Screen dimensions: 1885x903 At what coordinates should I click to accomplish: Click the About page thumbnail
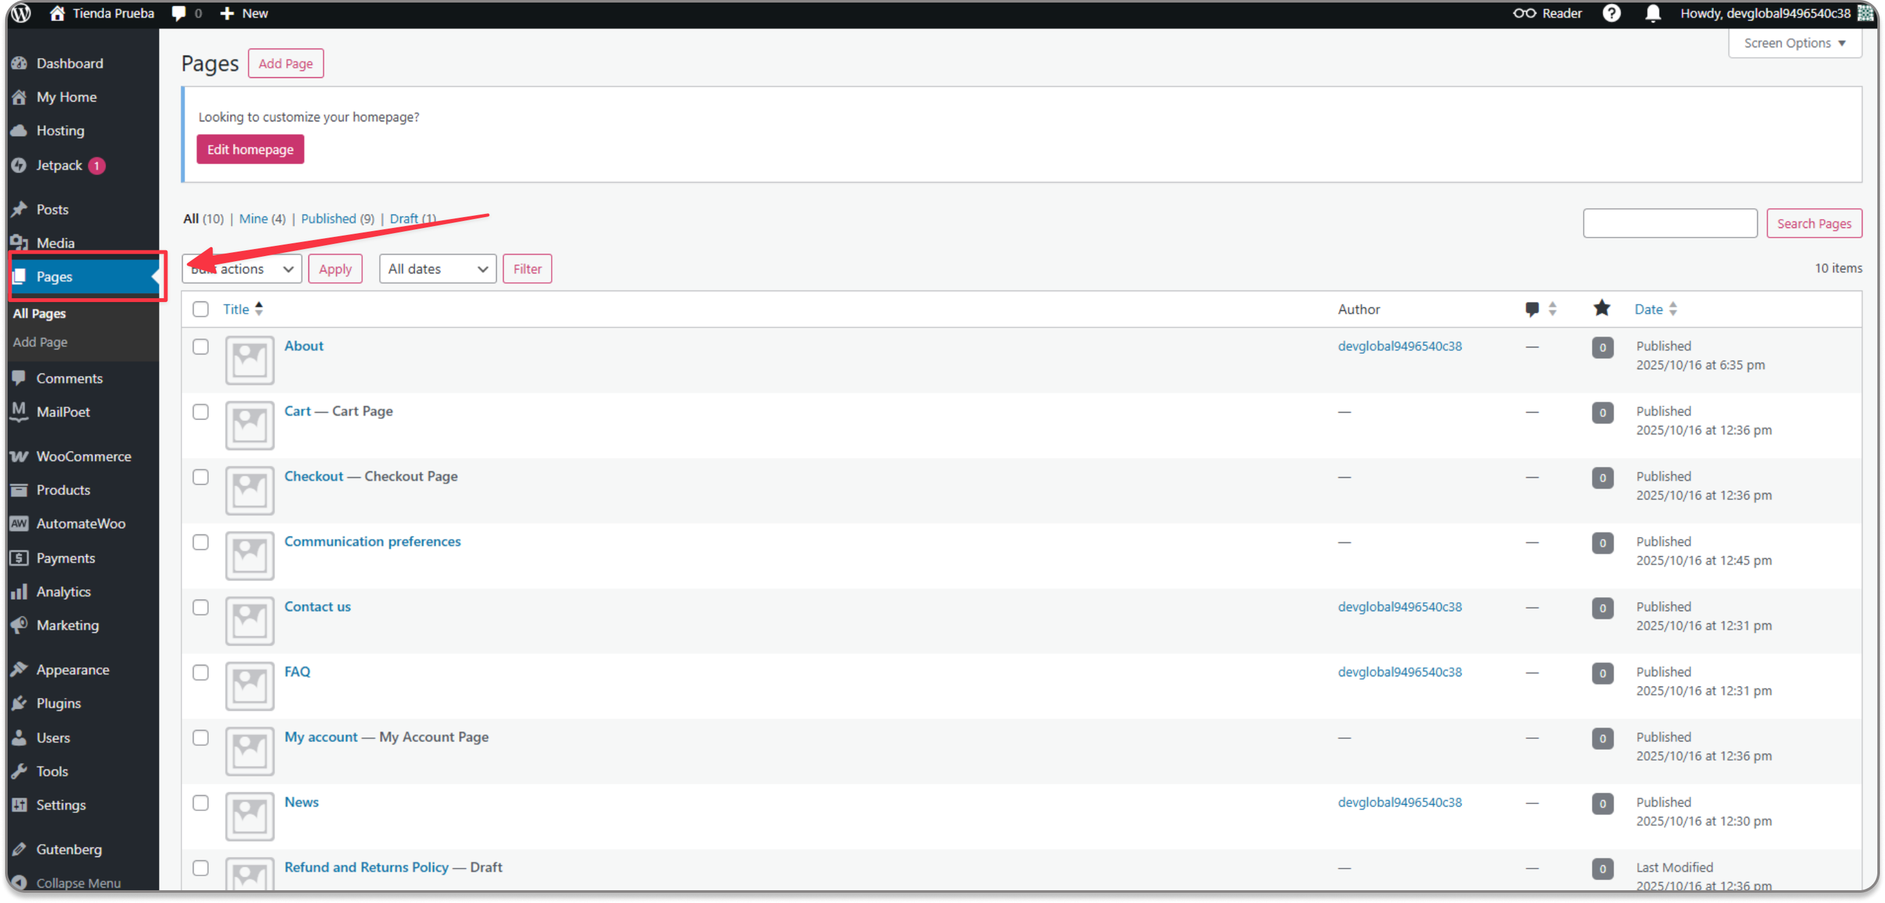(250, 360)
